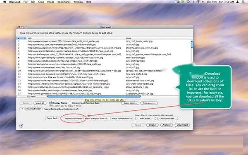Open the Time Machine clock icon
The width and height of the screenshot is (248, 155).
188,2
